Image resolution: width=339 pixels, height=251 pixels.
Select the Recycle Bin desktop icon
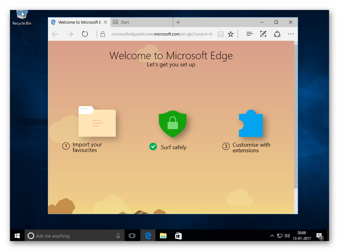point(22,18)
